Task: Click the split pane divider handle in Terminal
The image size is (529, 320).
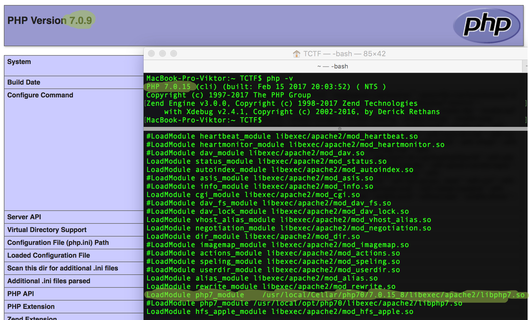Action: [x=339, y=129]
